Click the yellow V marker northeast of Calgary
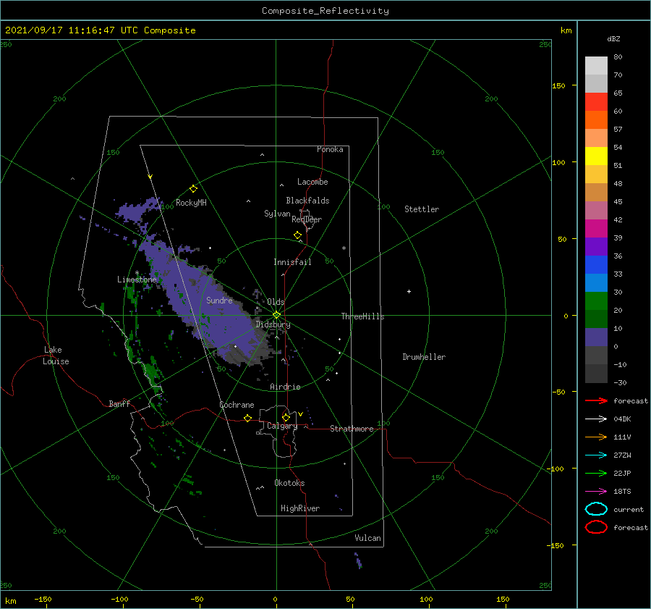651x609 pixels. pyautogui.click(x=300, y=414)
